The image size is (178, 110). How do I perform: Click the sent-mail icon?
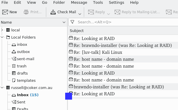pos(14,59)
